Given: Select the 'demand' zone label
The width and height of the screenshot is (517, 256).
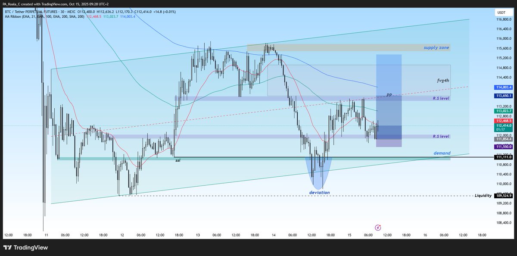Looking at the screenshot, I should pyautogui.click(x=442, y=153).
